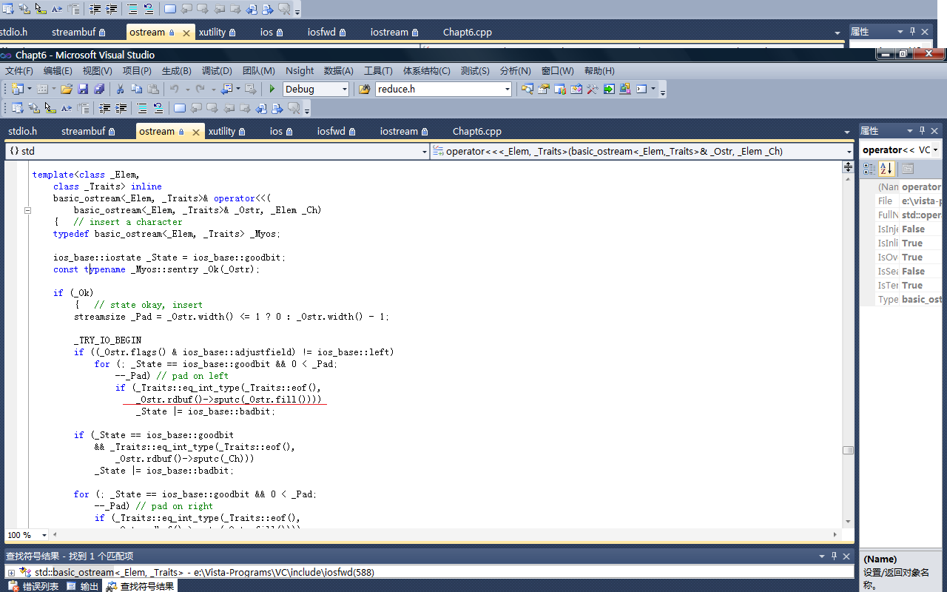Open the 调试(D) menu
947x592 pixels.
(x=217, y=71)
